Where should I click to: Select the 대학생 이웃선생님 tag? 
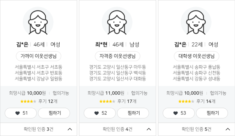coord(196,56)
